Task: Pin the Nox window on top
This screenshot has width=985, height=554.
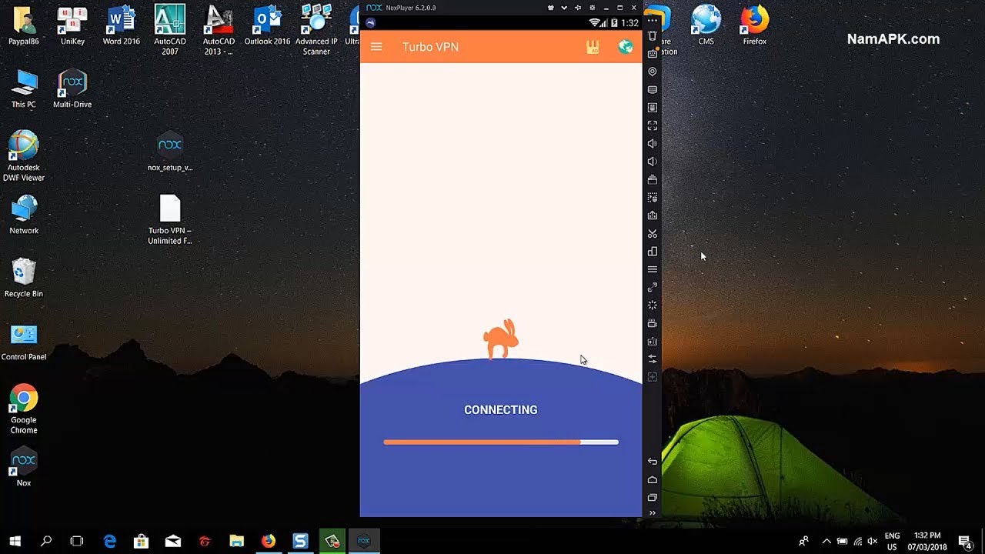Action: tap(578, 8)
